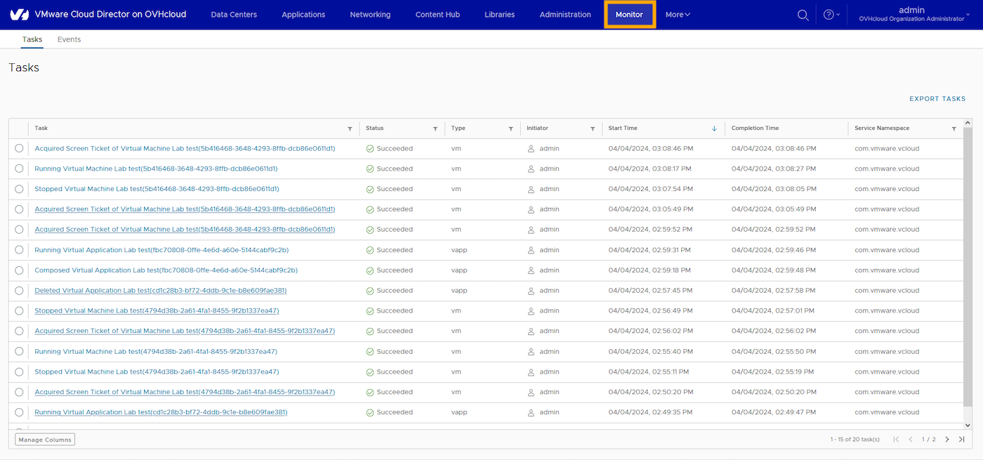This screenshot has height=460, width=983.
Task: Open the Administration menu
Action: click(565, 15)
